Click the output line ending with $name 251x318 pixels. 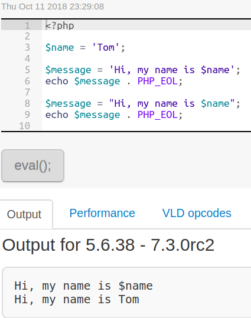(83, 286)
